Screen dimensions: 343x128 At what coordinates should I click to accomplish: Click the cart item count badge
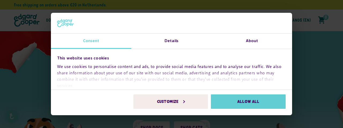pos(326,17)
